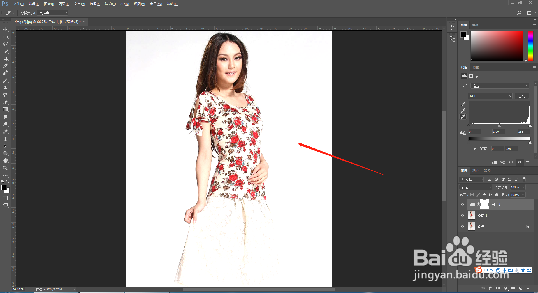Expand the 填充 fill slider arrow
Screen dimensions: 538x293
point(523,195)
